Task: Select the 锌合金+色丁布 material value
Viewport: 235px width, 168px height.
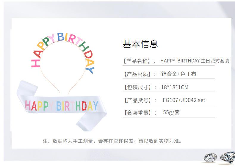Action: (179, 74)
